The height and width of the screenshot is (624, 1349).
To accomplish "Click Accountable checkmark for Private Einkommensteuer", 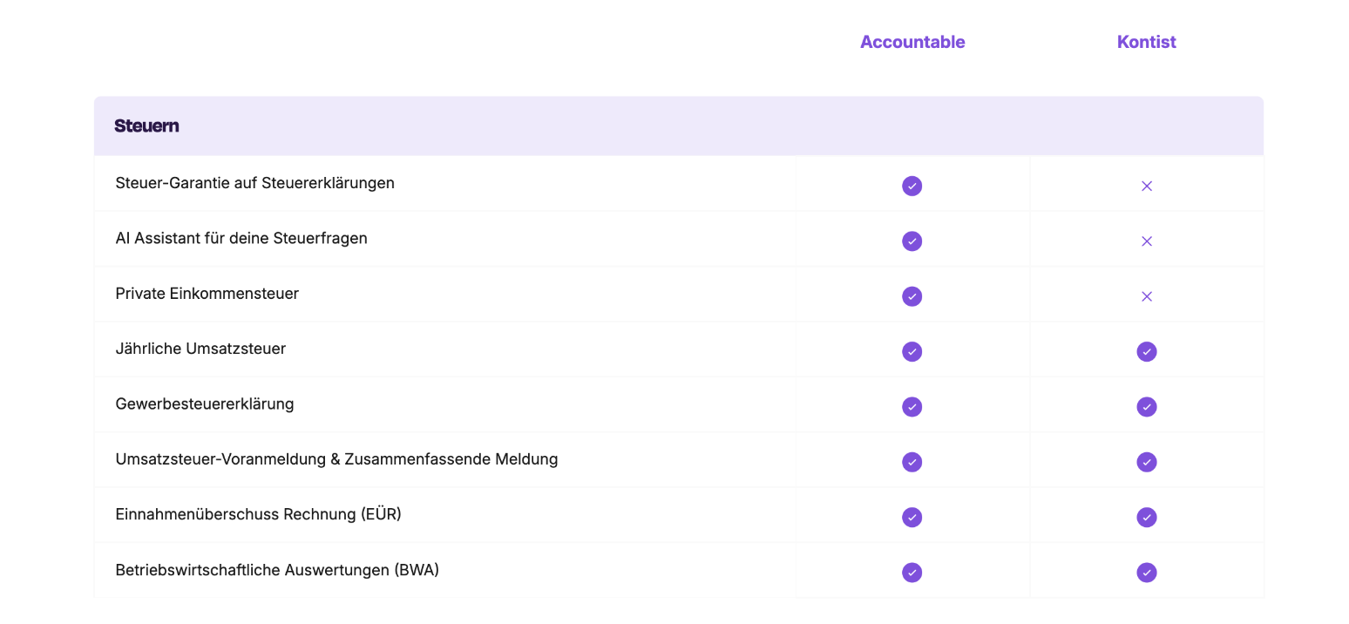I will 912,296.
